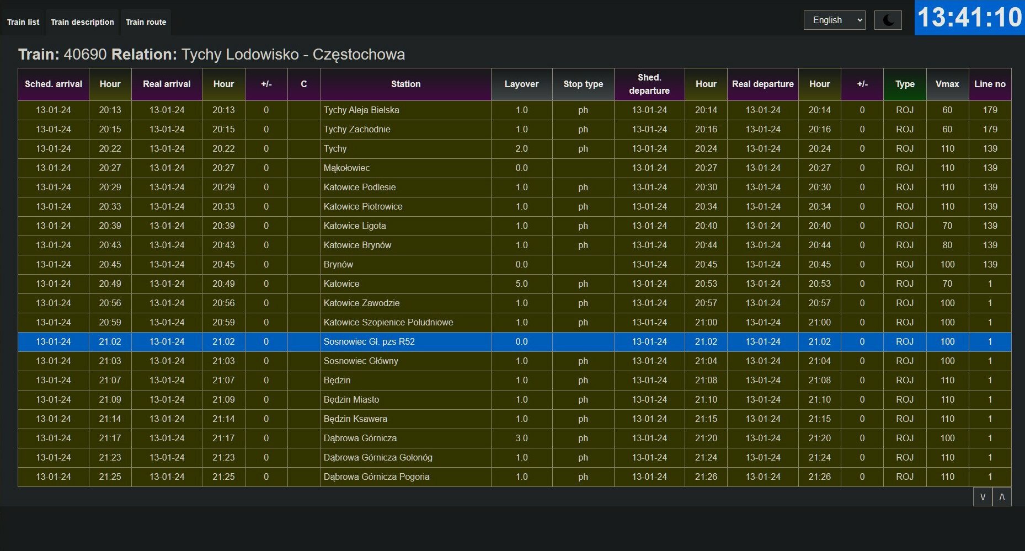The height and width of the screenshot is (551, 1025).
Task: Click the Station column header
Action: tap(405, 84)
